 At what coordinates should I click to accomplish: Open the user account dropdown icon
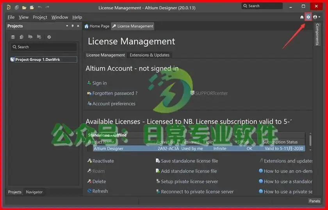point(317,17)
